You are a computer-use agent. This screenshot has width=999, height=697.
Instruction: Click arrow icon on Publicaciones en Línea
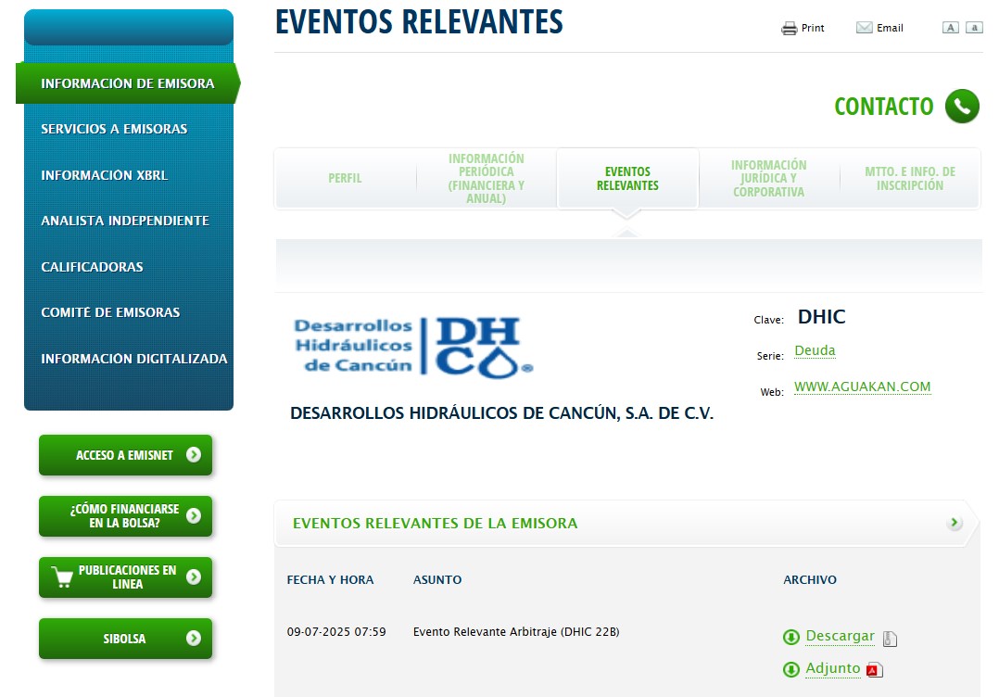coord(193,577)
